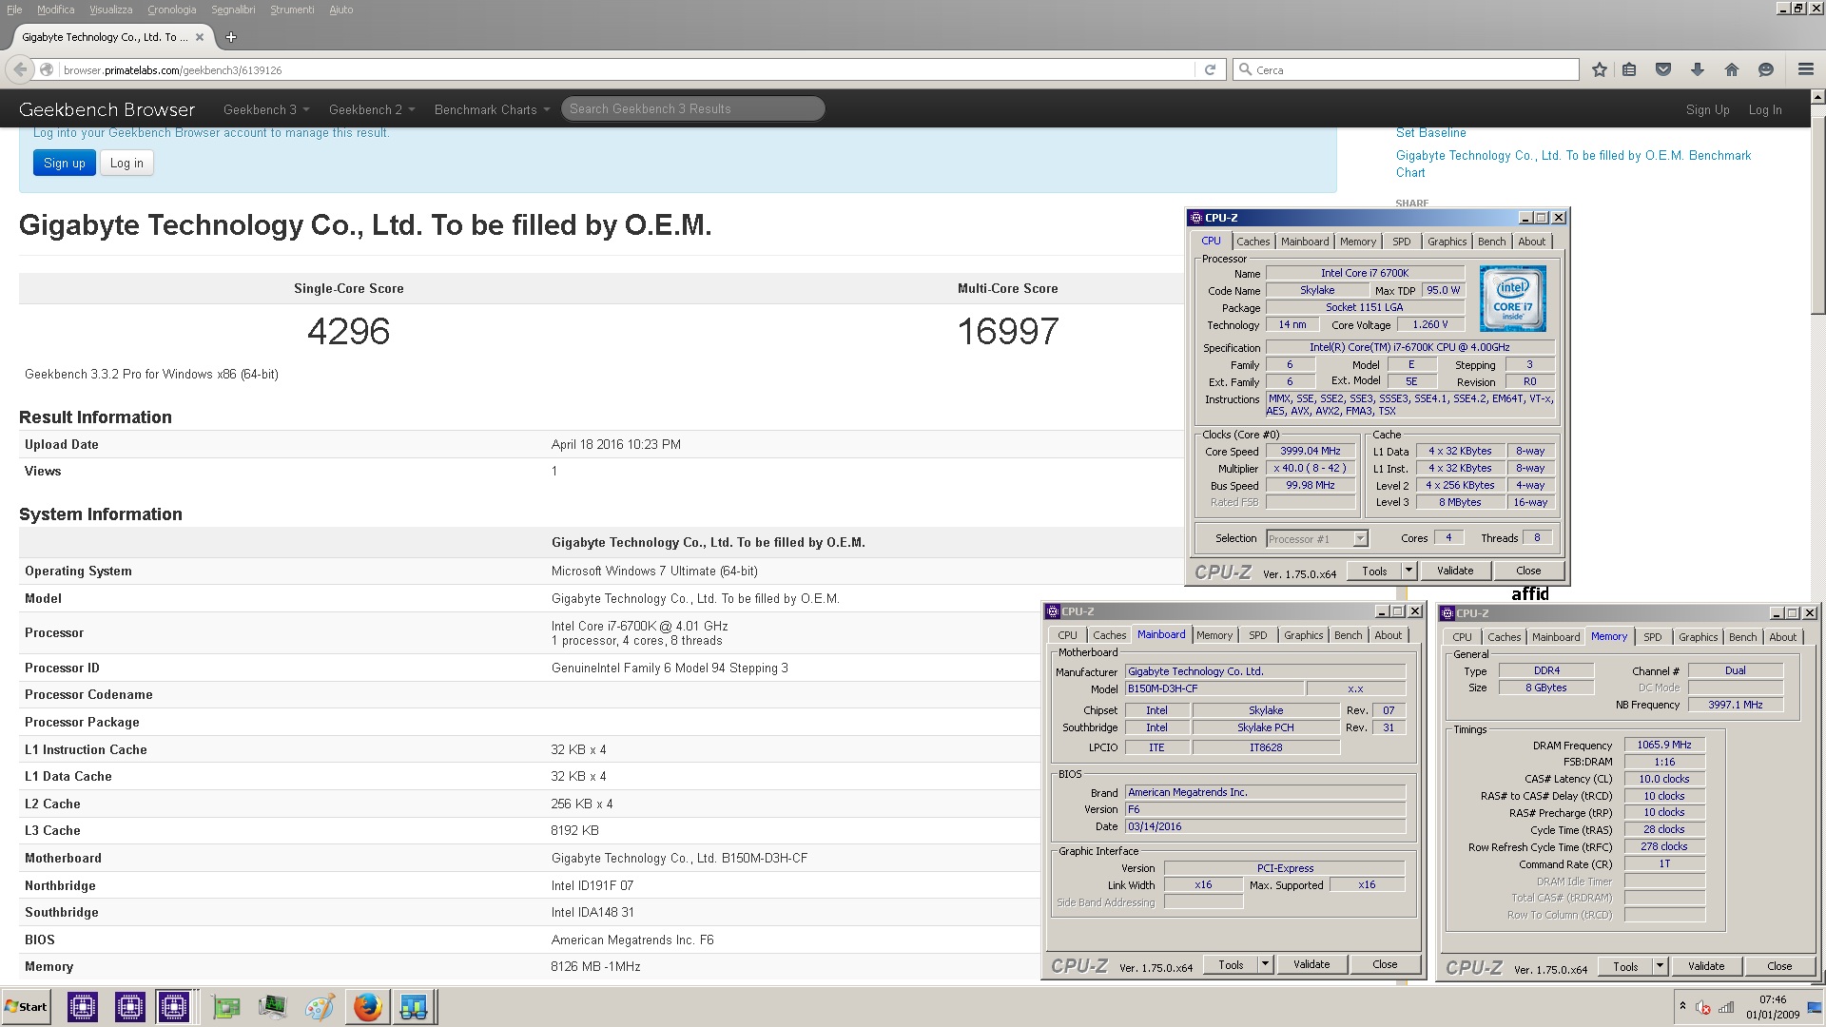1826x1027 pixels.
Task: Go back with the browser back arrow
Action: [x=20, y=69]
